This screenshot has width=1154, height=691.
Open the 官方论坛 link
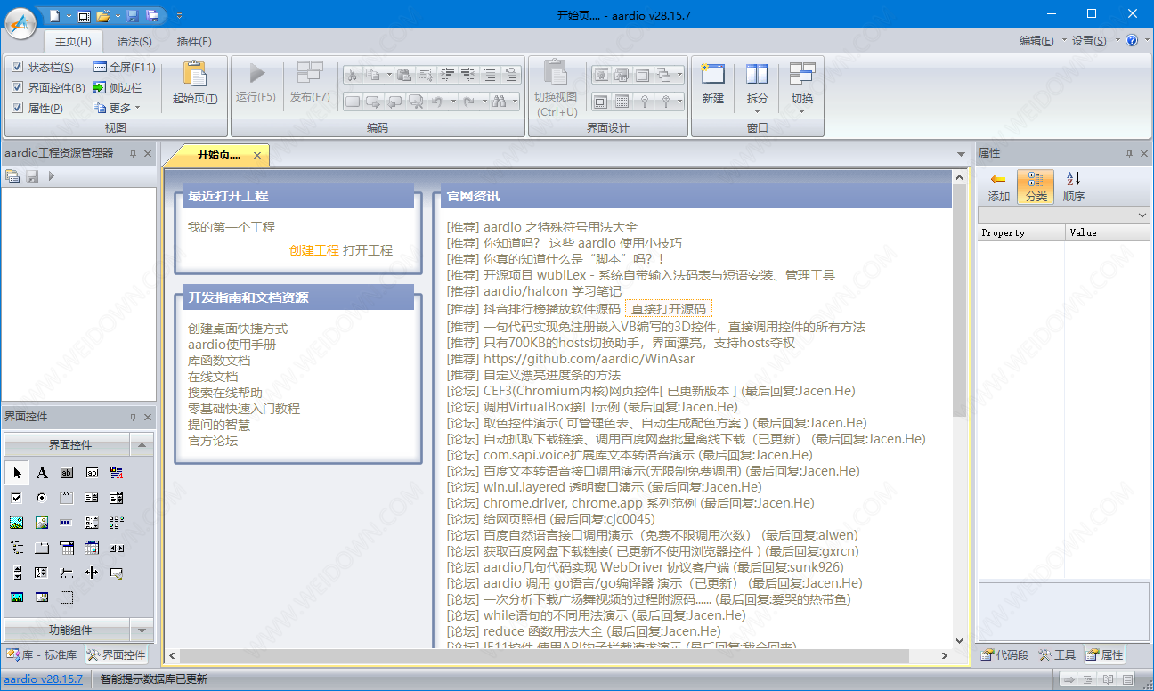click(x=213, y=441)
